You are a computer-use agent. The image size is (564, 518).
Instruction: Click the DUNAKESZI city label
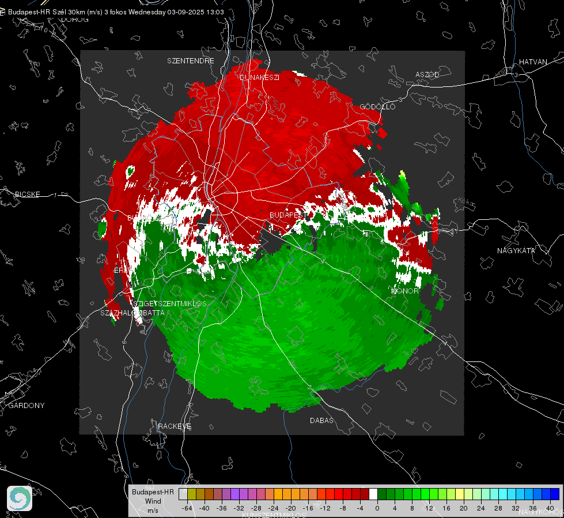(x=259, y=77)
